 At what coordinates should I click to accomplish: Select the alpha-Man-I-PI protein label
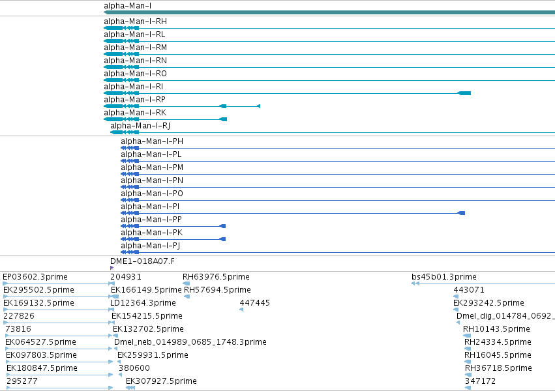pos(150,207)
